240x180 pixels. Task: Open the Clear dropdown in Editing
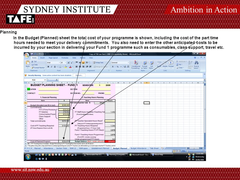(180, 68)
